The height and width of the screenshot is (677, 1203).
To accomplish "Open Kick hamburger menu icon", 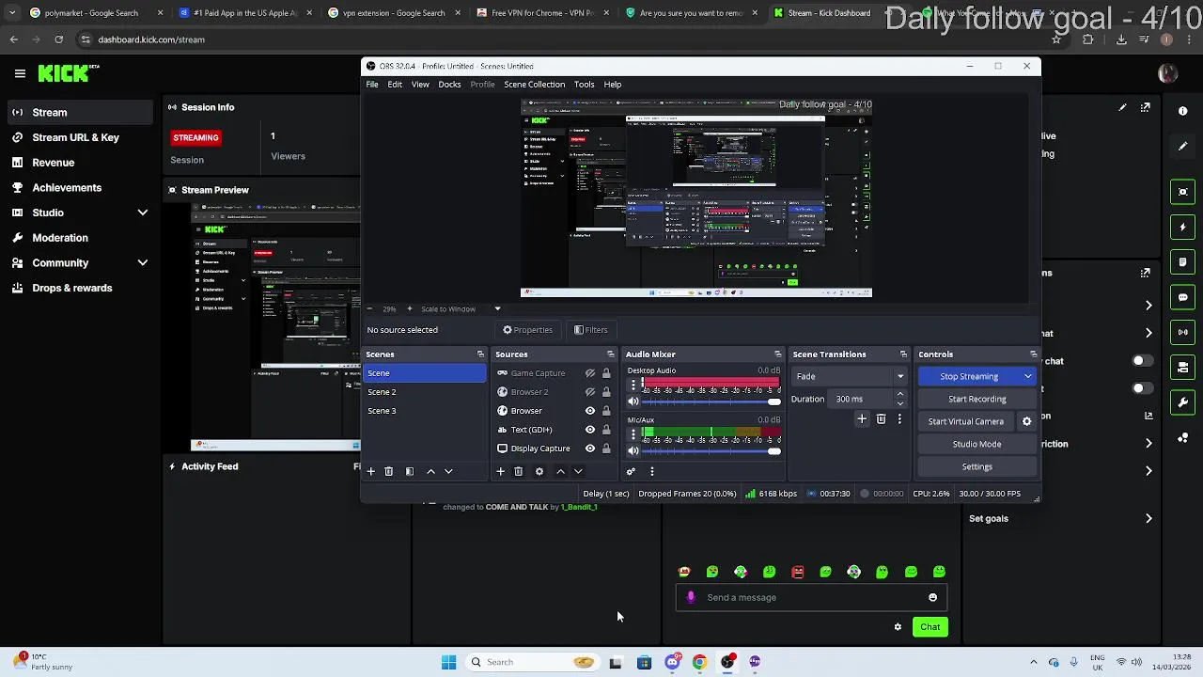I will pyautogui.click(x=20, y=73).
